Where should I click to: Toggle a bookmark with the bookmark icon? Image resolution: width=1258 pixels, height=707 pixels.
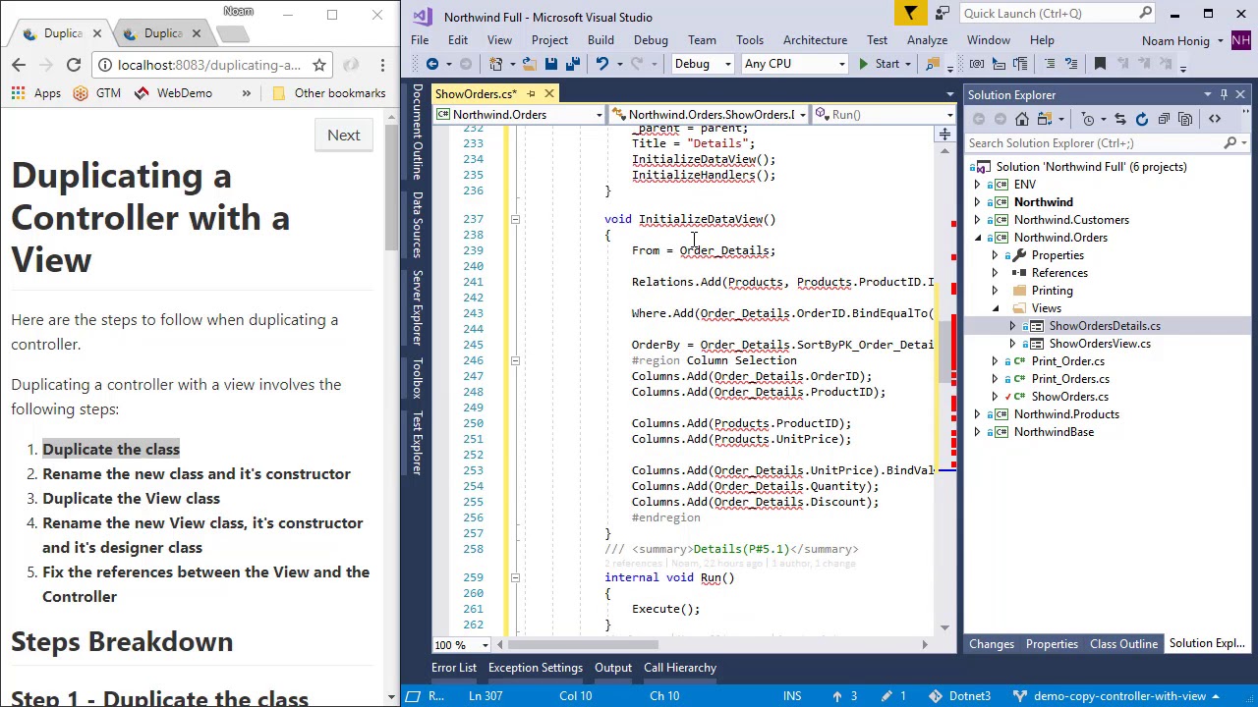click(1100, 64)
